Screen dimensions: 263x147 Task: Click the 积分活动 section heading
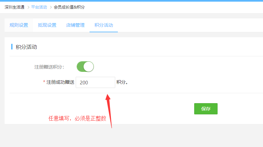[x=26, y=47]
